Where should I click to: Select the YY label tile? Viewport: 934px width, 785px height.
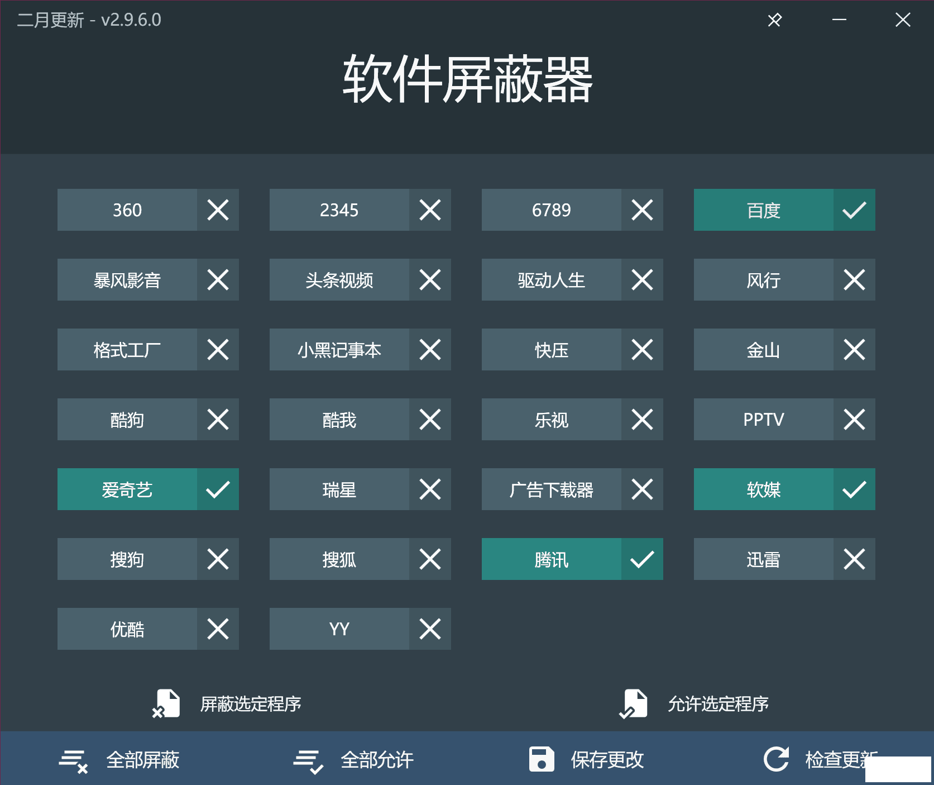point(339,629)
